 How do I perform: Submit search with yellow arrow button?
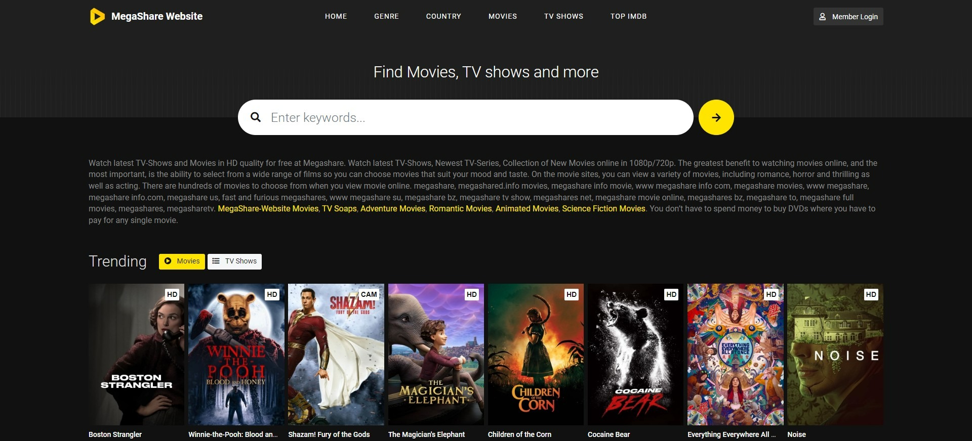(x=716, y=117)
